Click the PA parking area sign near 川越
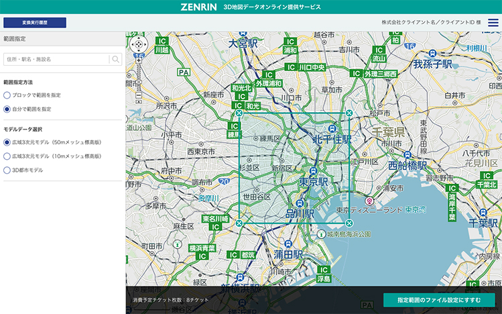The width and height of the screenshot is (502, 314). pos(184,72)
